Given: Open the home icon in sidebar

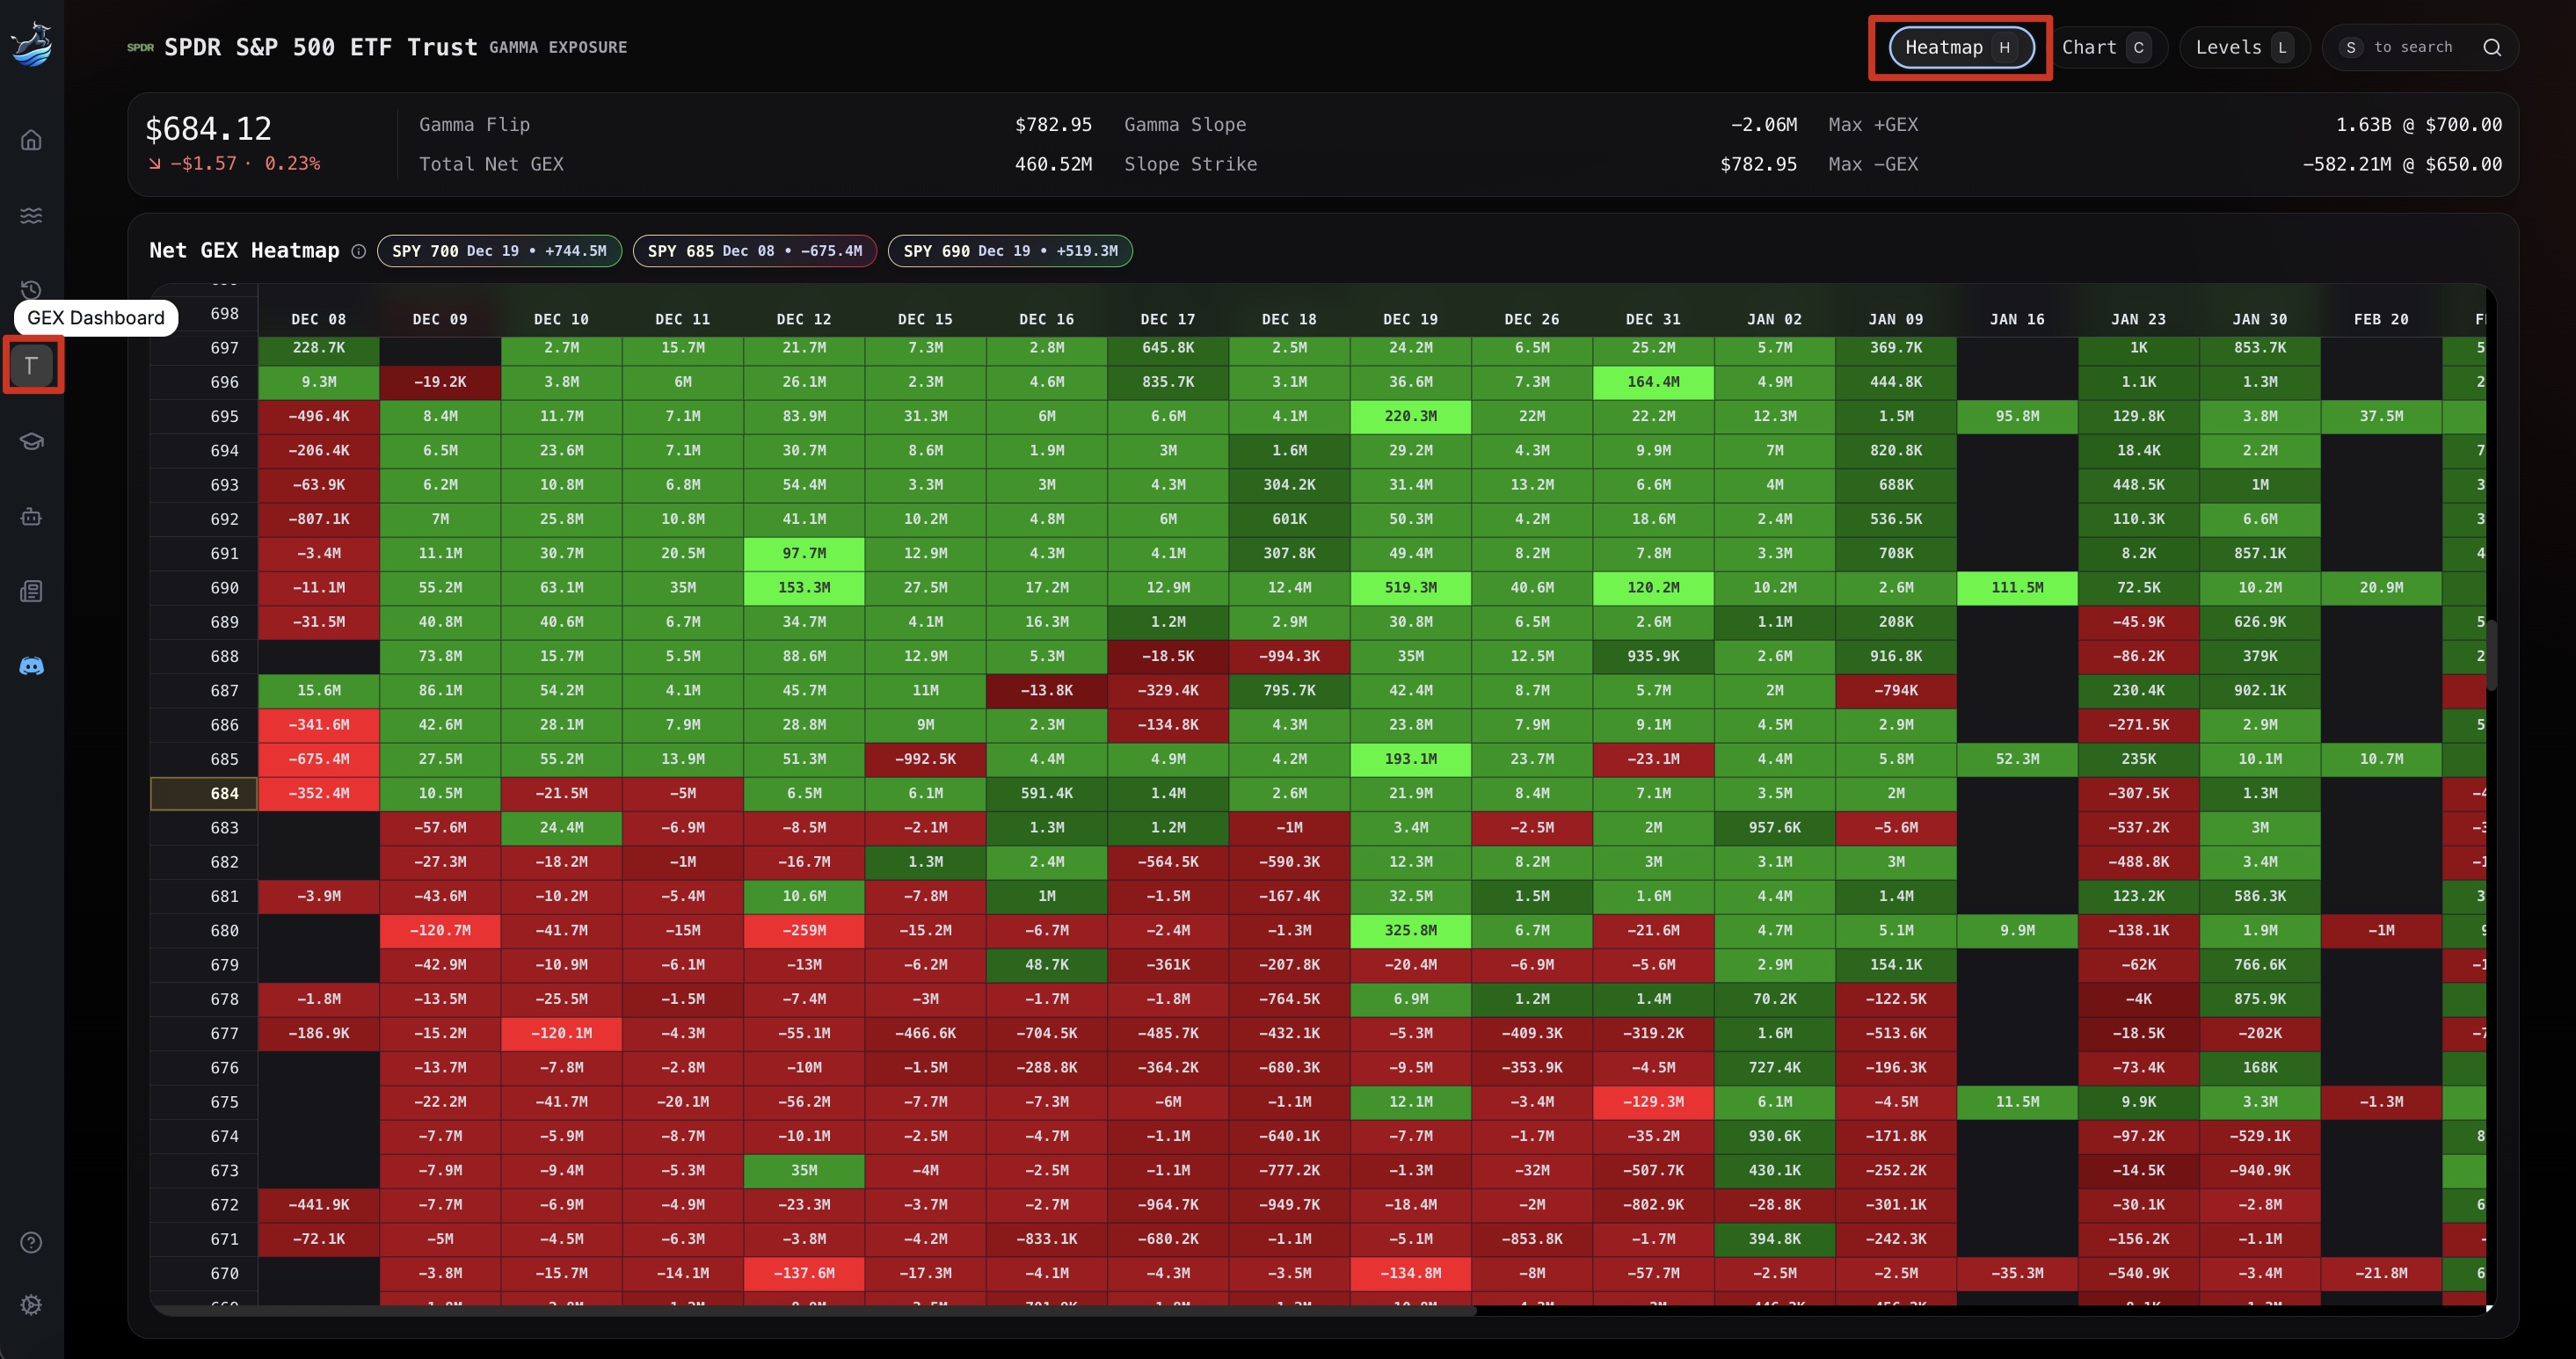Looking at the screenshot, I should [x=31, y=140].
